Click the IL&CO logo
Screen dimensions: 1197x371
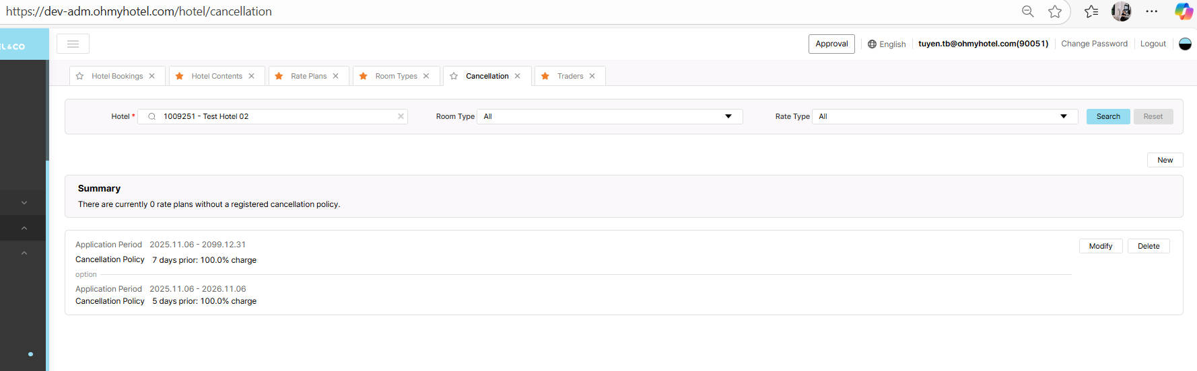13,46
